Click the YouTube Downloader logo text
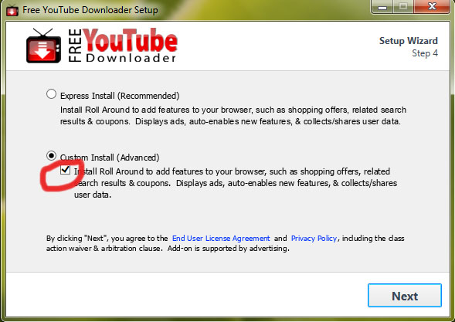This screenshot has height=322, width=455. click(123, 46)
